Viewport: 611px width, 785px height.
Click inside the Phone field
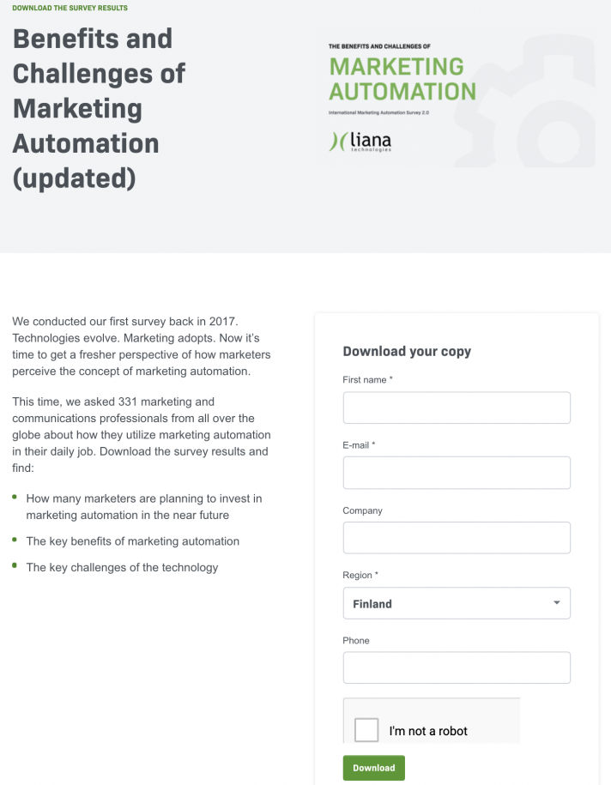(x=457, y=667)
